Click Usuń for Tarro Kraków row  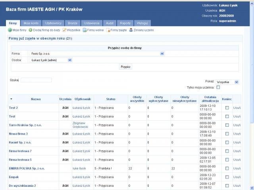(237, 125)
